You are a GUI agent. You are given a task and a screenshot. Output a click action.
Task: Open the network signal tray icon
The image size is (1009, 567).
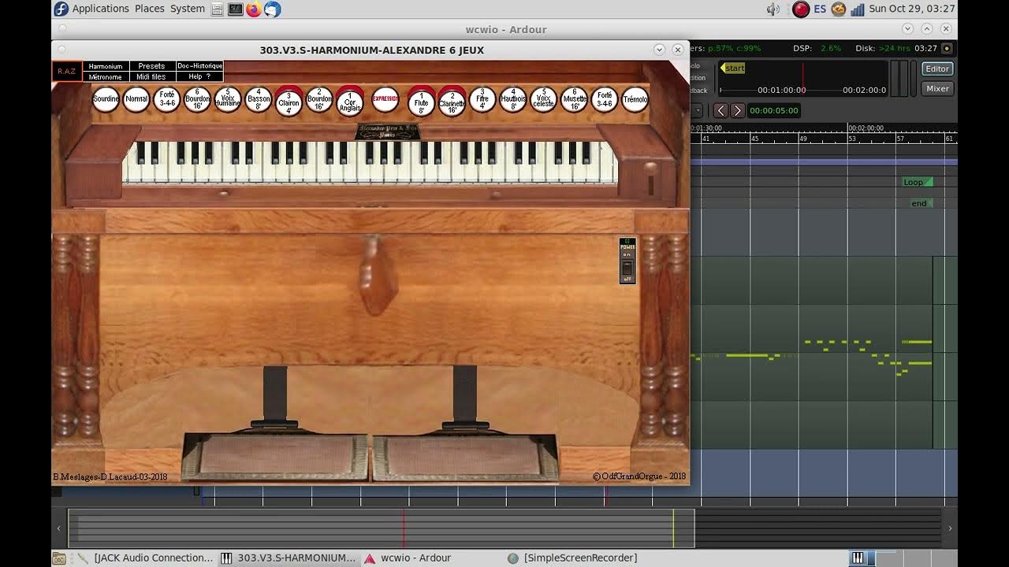[x=858, y=9]
